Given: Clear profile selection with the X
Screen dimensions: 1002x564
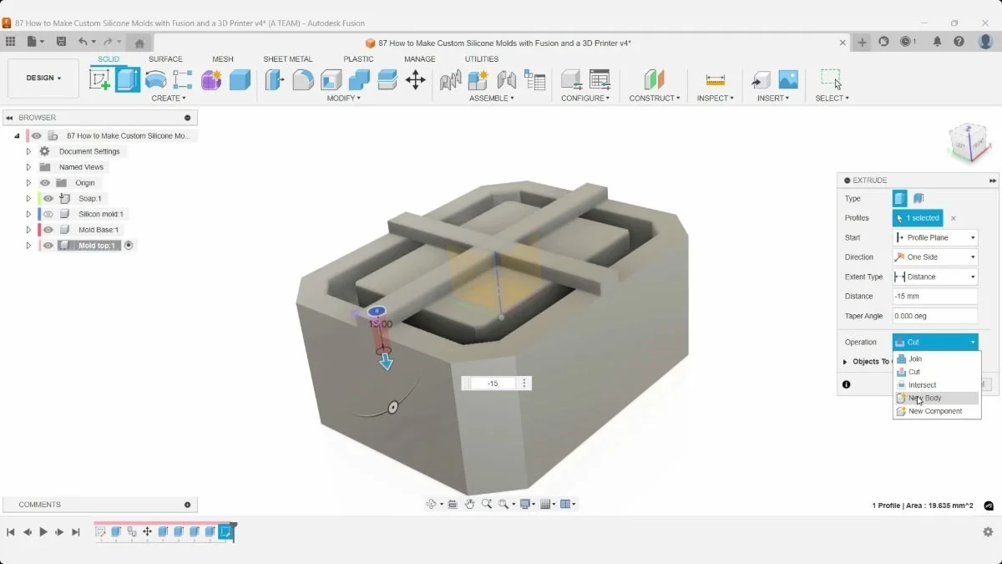Looking at the screenshot, I should pyautogui.click(x=954, y=218).
